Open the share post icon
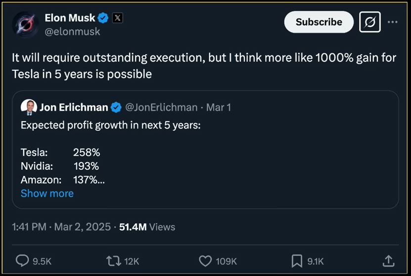 coord(389,261)
